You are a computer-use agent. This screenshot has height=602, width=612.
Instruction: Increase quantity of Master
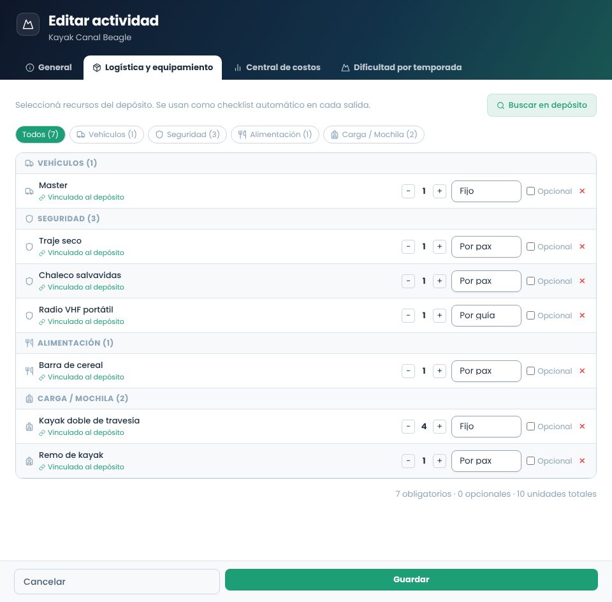[x=439, y=191]
